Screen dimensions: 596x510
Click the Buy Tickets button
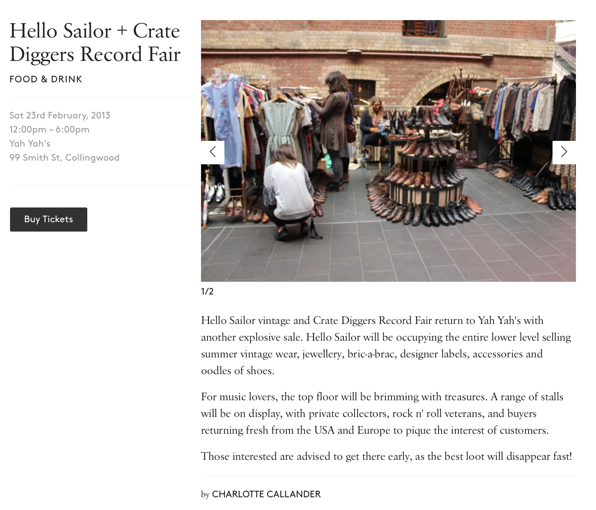[x=48, y=219]
